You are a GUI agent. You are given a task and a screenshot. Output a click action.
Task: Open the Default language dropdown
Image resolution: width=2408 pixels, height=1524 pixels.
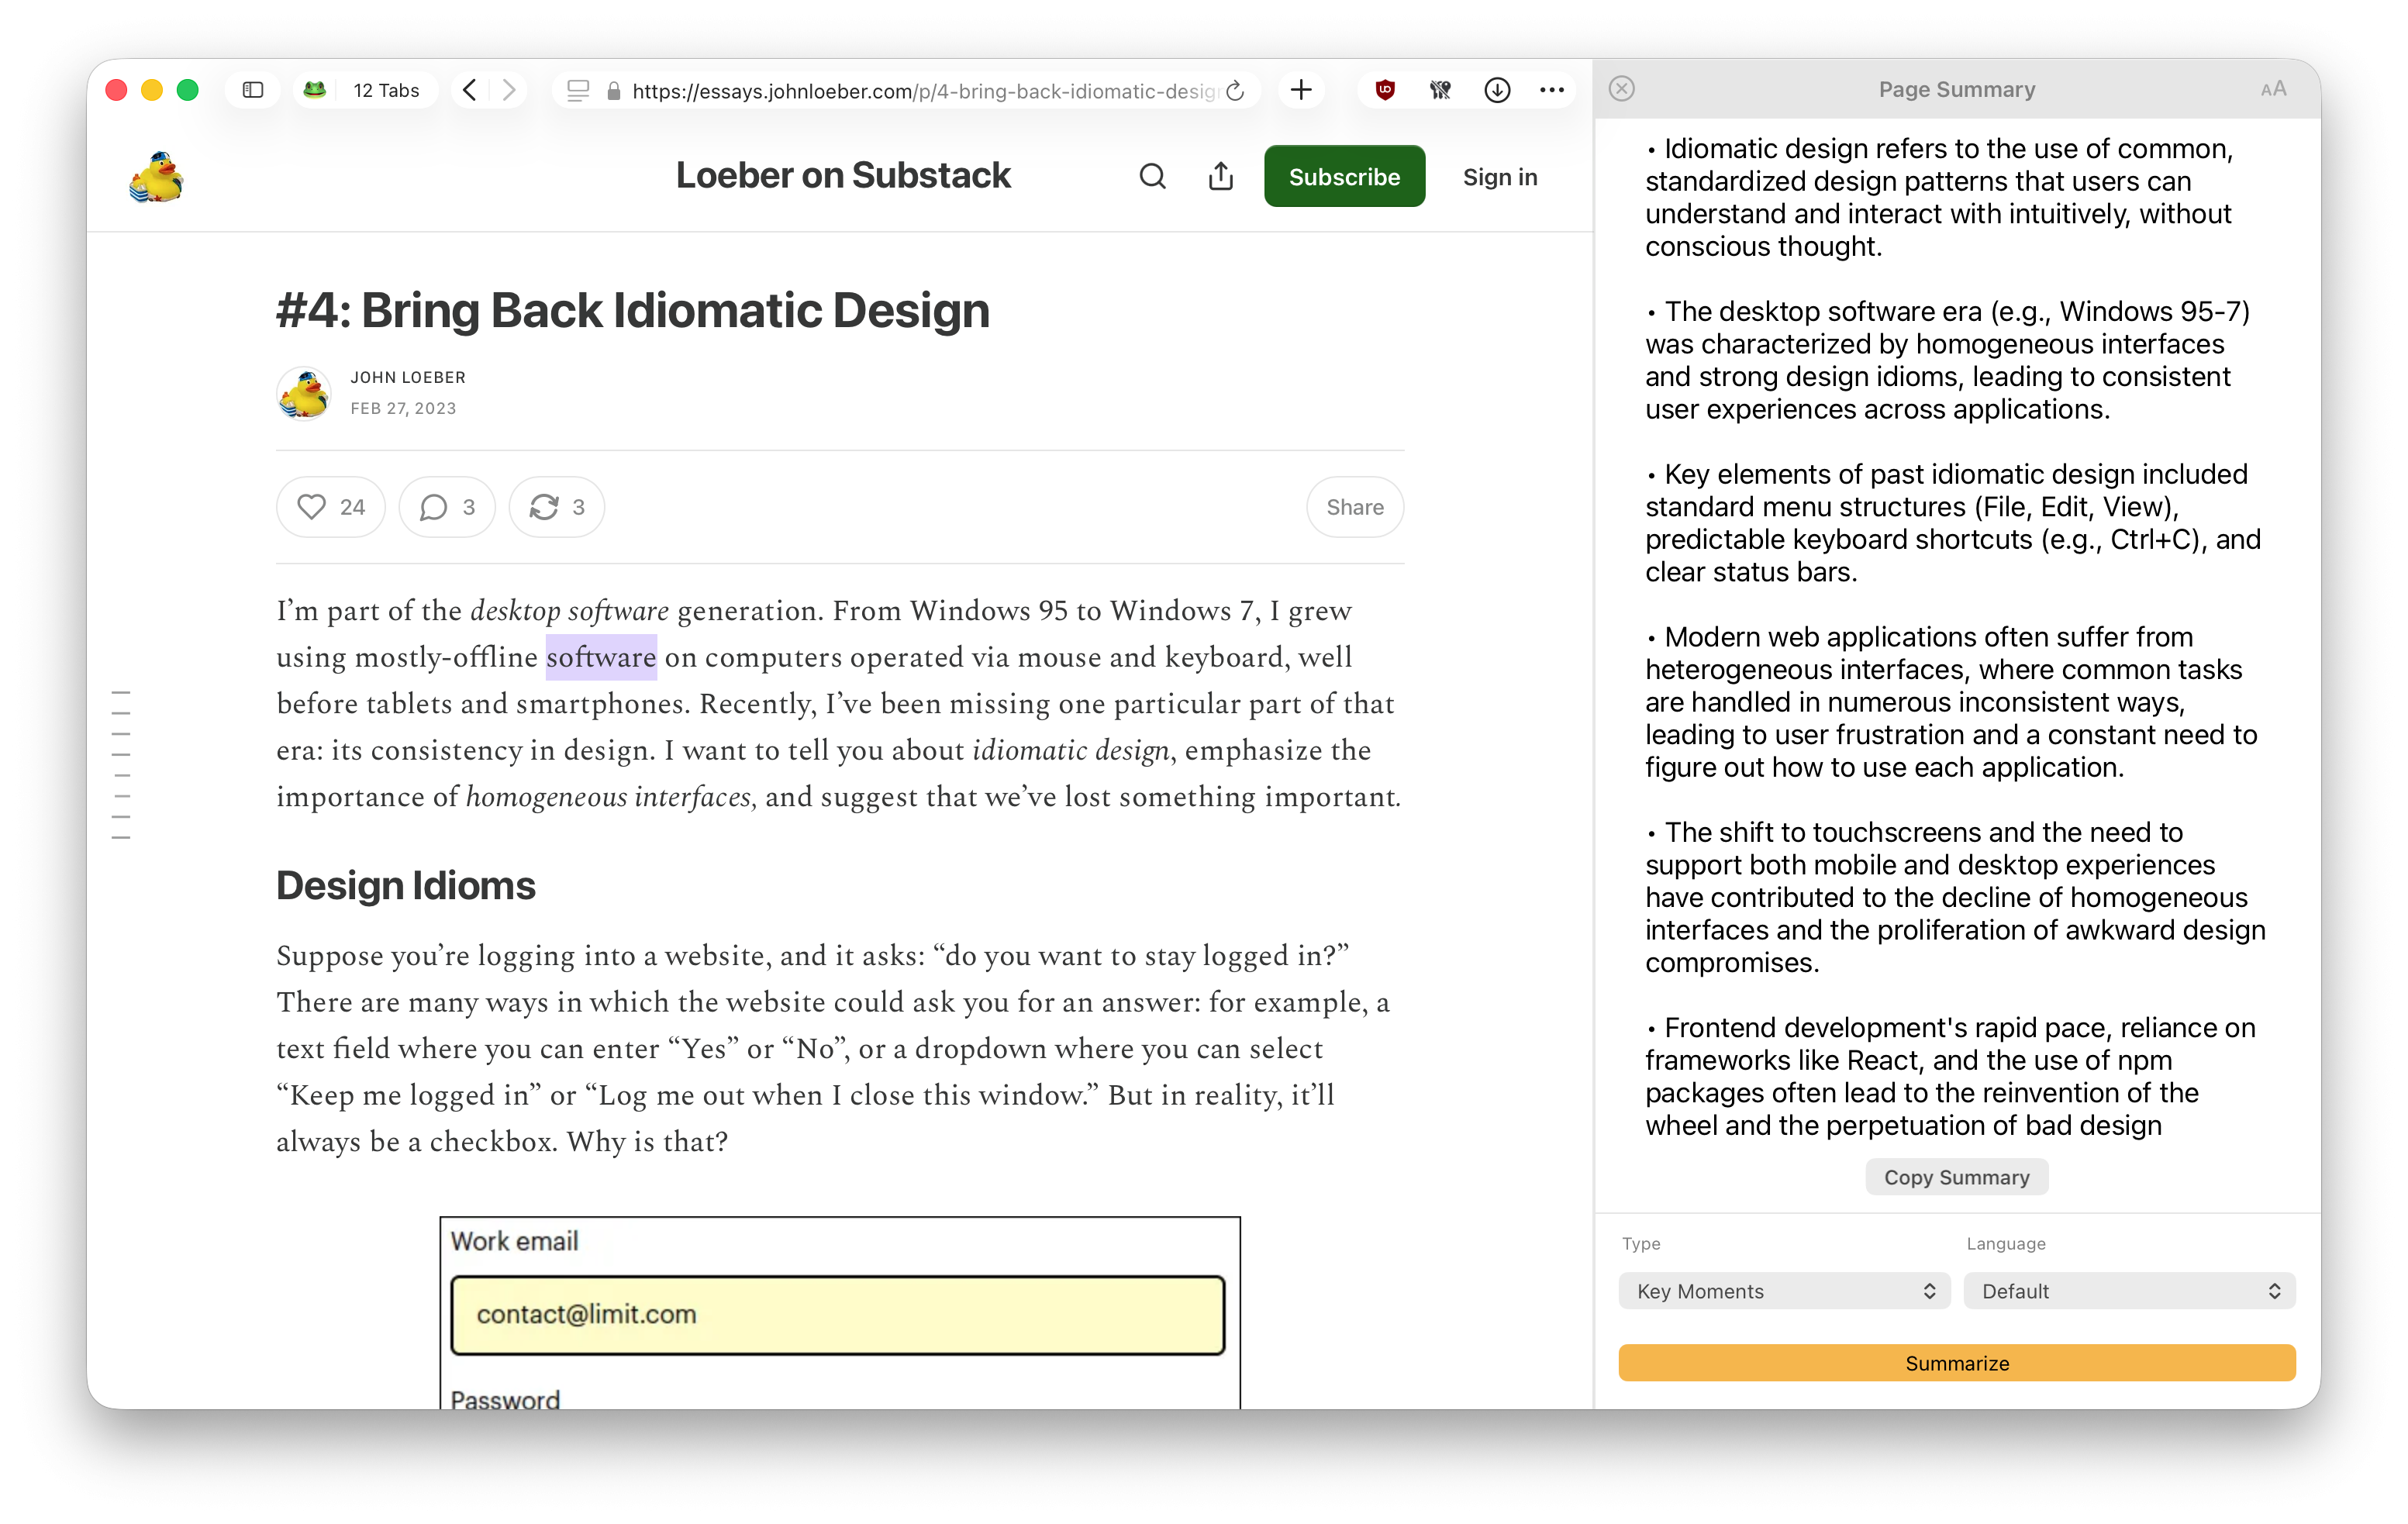click(2129, 1291)
